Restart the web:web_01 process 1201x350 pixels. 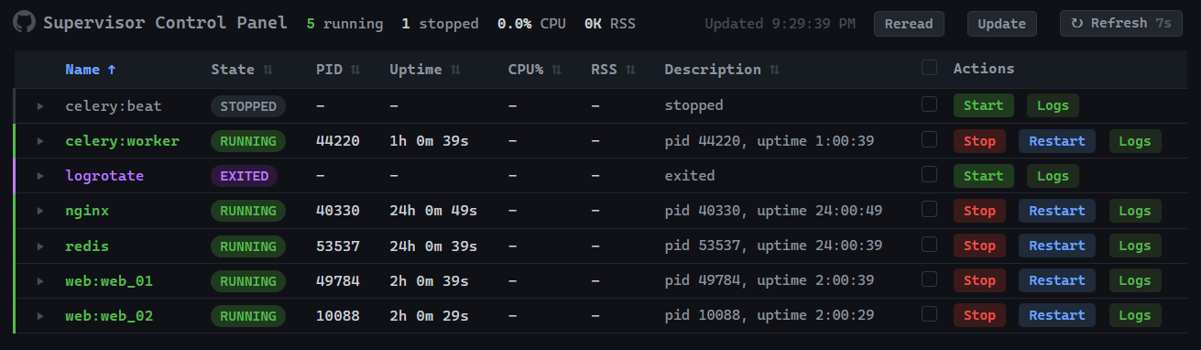(1057, 281)
